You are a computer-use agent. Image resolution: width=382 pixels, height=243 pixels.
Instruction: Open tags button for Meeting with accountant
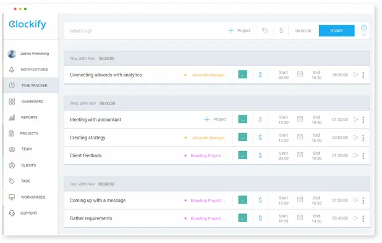click(243, 119)
